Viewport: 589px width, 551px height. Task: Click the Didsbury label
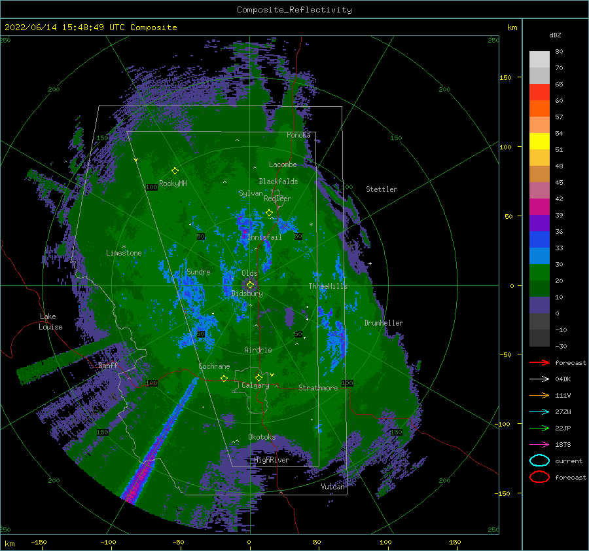pos(247,294)
